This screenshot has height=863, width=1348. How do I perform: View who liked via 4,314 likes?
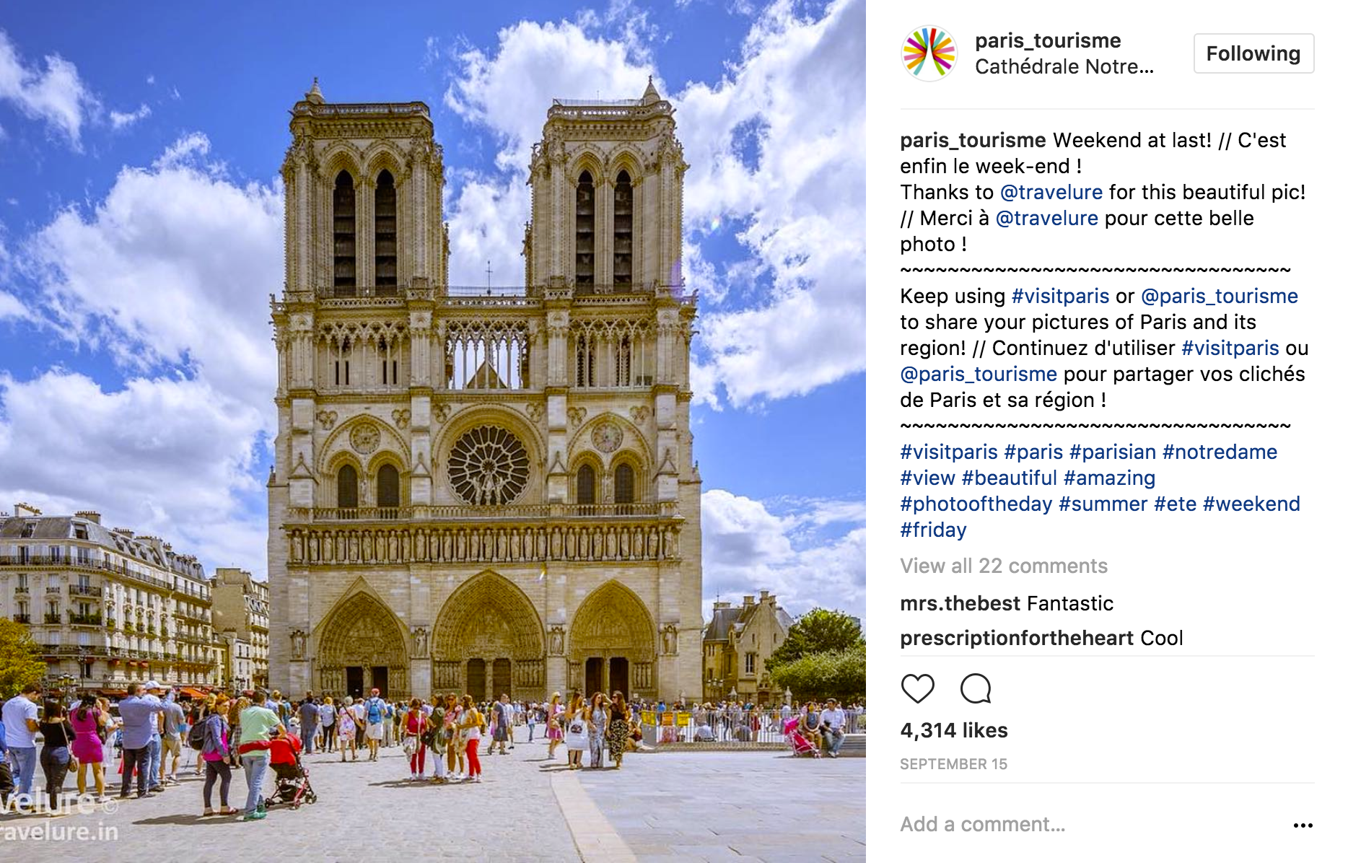953,730
